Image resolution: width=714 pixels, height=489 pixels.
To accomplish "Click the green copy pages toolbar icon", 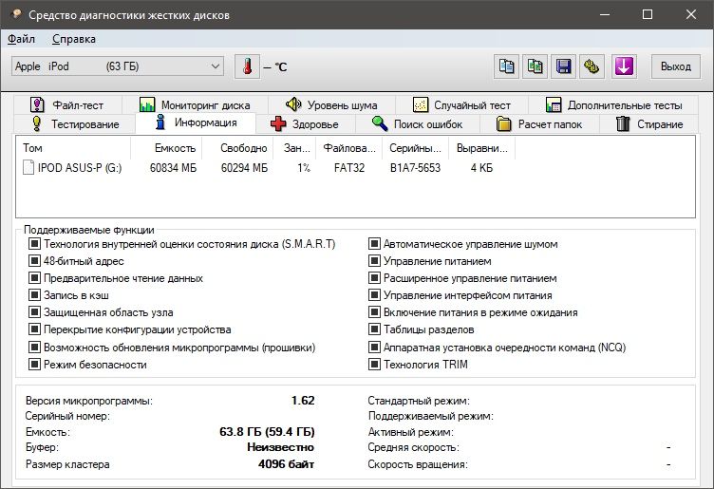I will 535,66.
